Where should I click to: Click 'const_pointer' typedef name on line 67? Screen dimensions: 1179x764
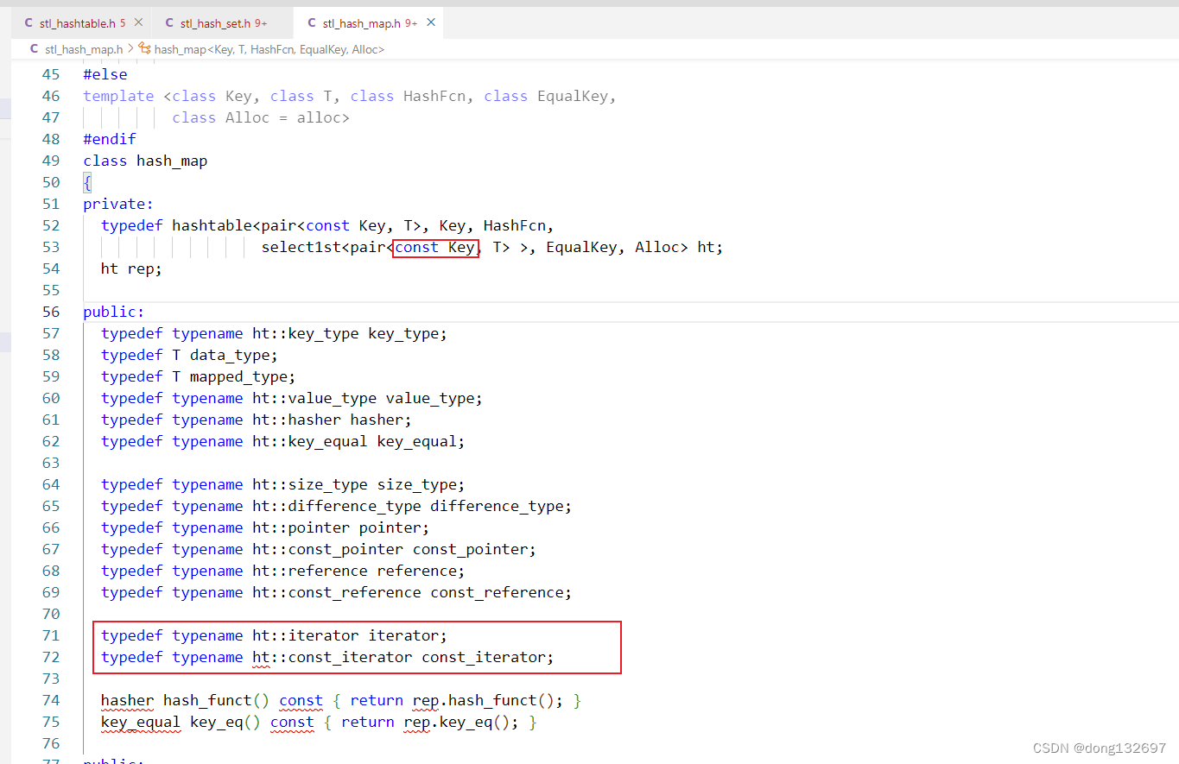(470, 549)
